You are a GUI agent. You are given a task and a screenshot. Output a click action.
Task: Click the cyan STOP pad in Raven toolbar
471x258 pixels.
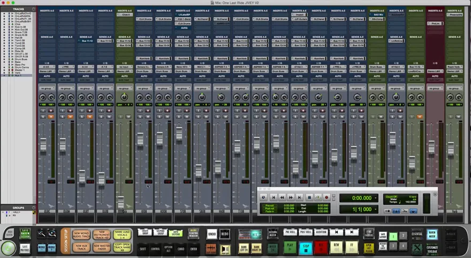(x=306, y=248)
